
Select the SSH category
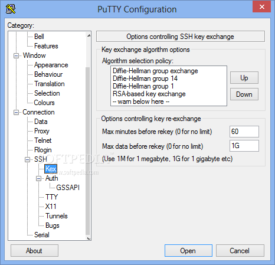[41, 159]
